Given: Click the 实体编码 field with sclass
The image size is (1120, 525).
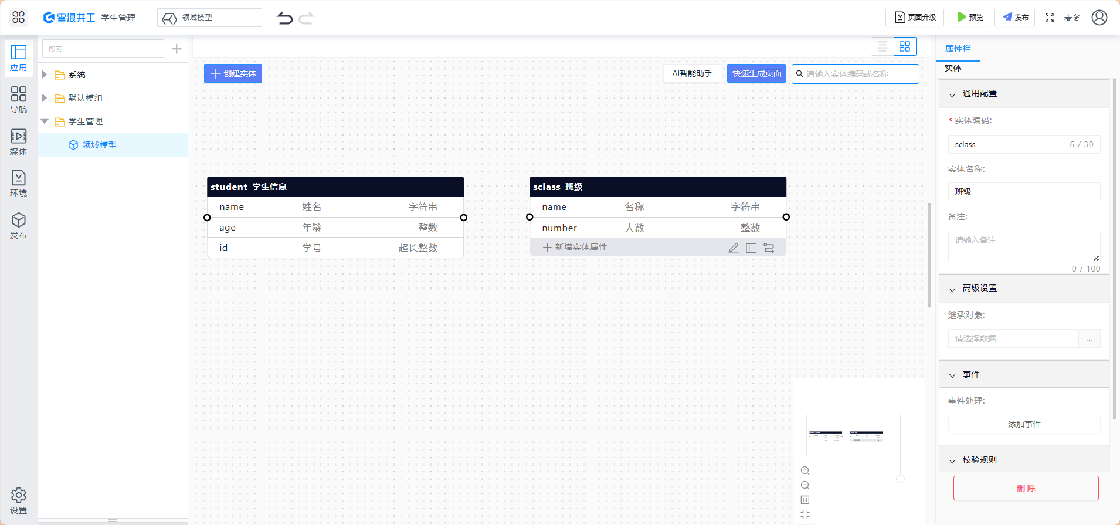Looking at the screenshot, I should coord(1024,144).
